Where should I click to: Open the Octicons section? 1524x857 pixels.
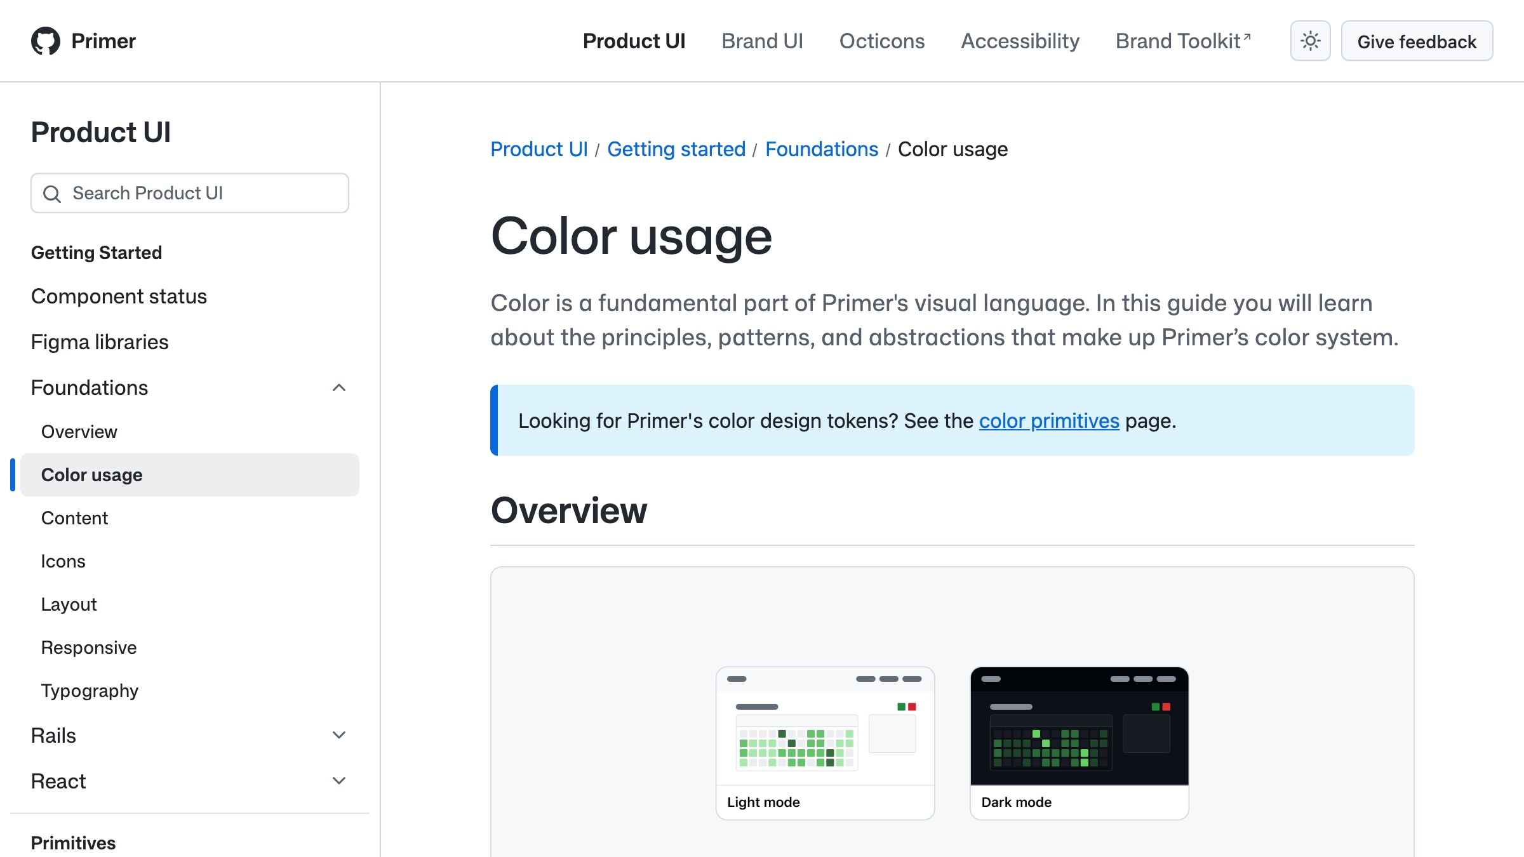881,41
